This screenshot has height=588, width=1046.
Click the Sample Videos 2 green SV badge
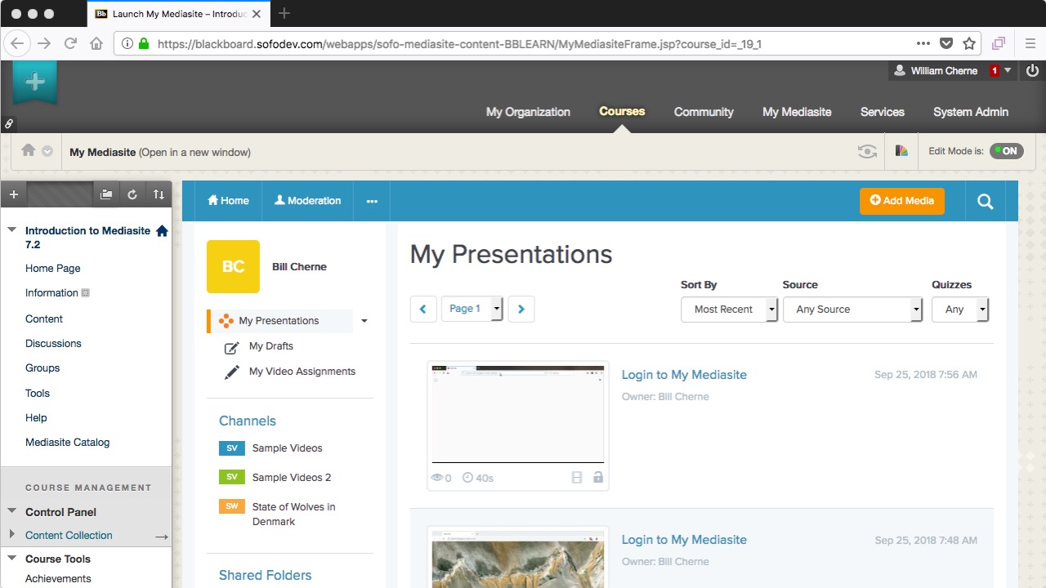[x=232, y=477]
